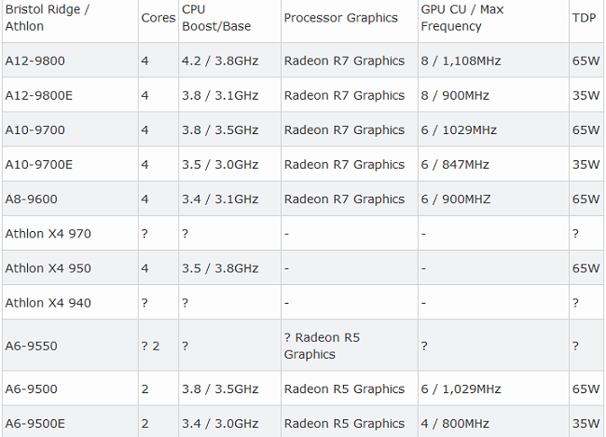Click the A10-9700 model cell

pyautogui.click(x=34, y=130)
